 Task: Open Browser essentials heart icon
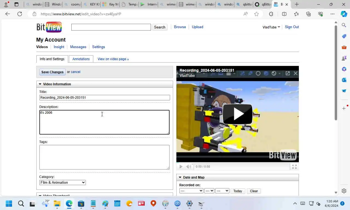click(x=320, y=14)
